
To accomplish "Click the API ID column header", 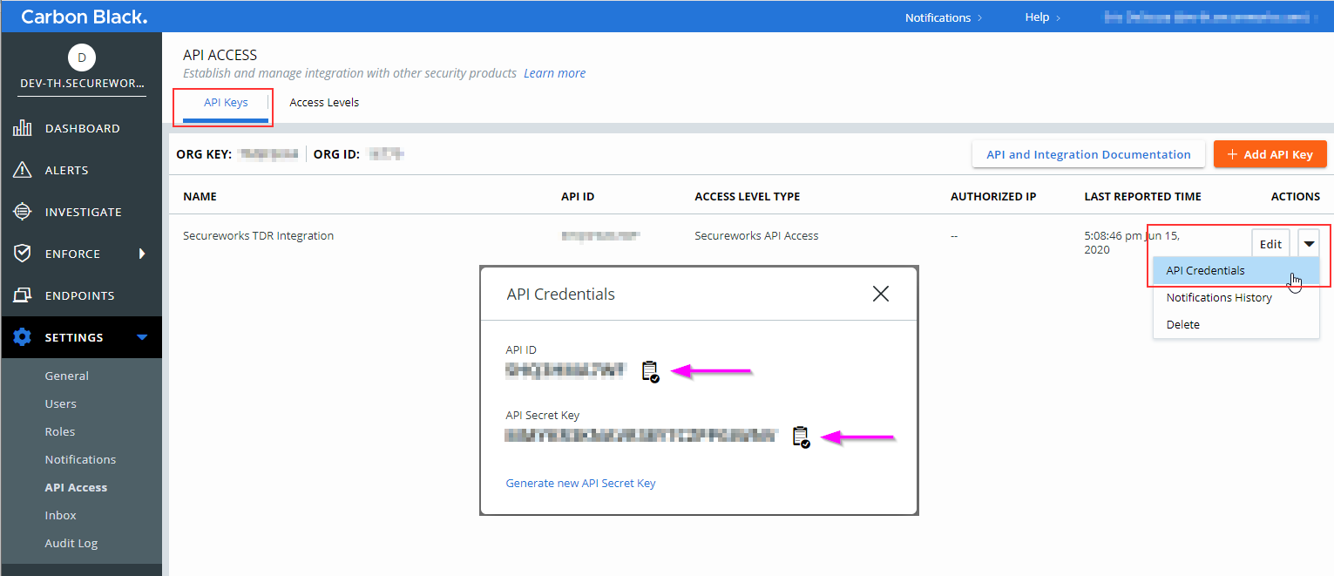I will tap(578, 196).
